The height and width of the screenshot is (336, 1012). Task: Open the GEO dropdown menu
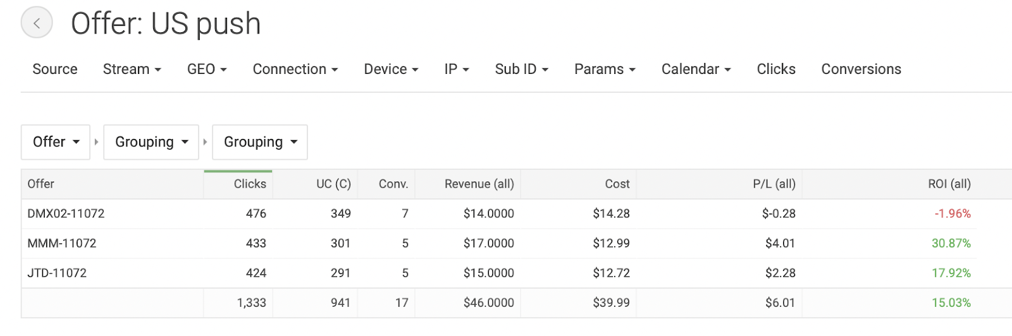coord(207,69)
